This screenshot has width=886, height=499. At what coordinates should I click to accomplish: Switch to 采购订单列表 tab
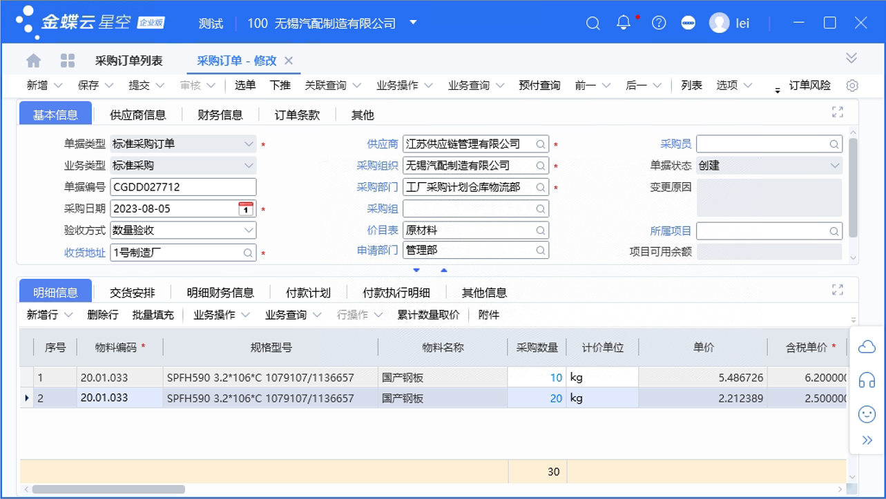(129, 61)
